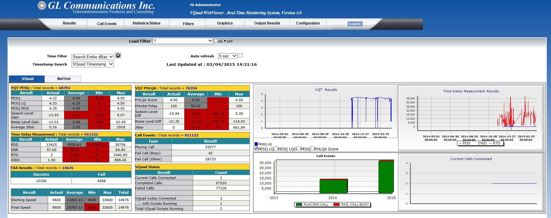This screenshot has height=218, width=551.
Task: Click the FAX Fail count 4568
Action: (x=101, y=181)
